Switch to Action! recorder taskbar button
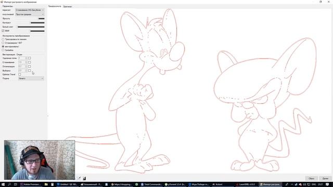The image size is (333, 187). pos(223,184)
